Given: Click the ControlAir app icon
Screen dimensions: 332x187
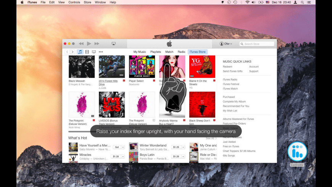Looking at the screenshot, I should [x=297, y=152].
